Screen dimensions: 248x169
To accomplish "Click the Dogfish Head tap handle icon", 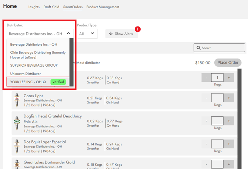I will (x=17, y=123).
